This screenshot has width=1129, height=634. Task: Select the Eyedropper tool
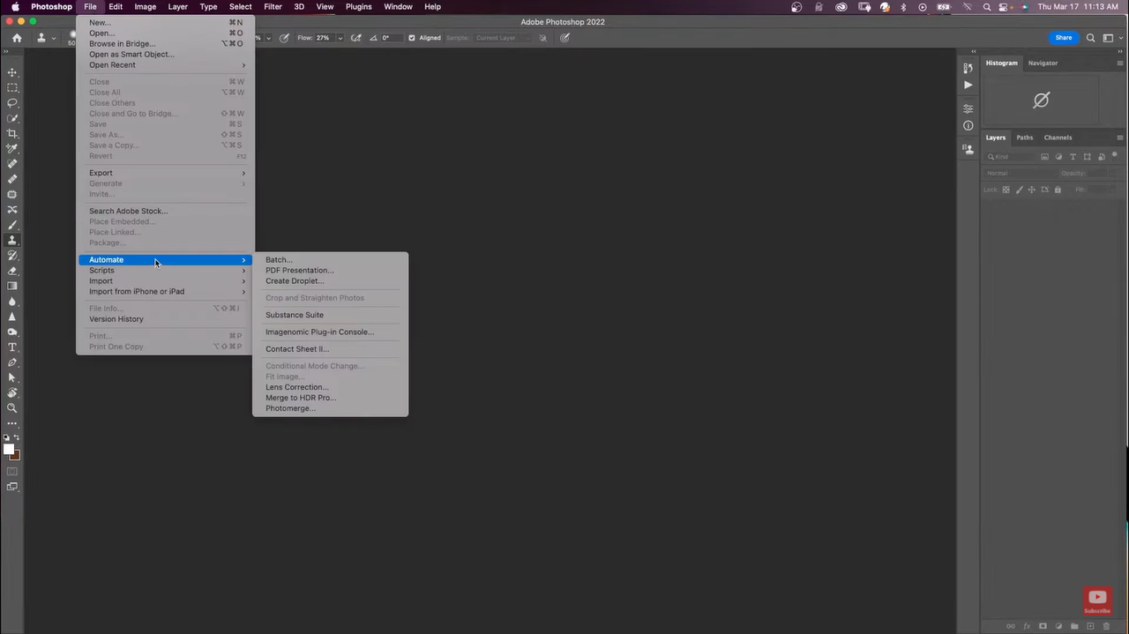point(12,148)
